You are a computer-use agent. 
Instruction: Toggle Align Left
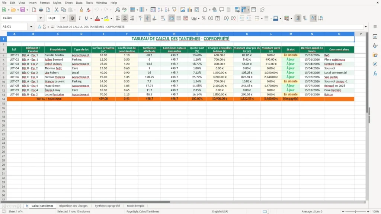pos(118,18)
